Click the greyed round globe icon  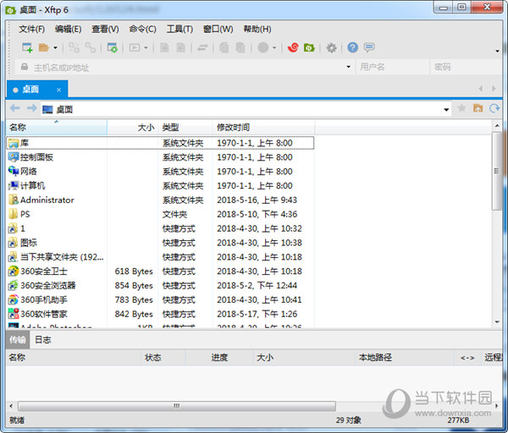[x=263, y=47]
